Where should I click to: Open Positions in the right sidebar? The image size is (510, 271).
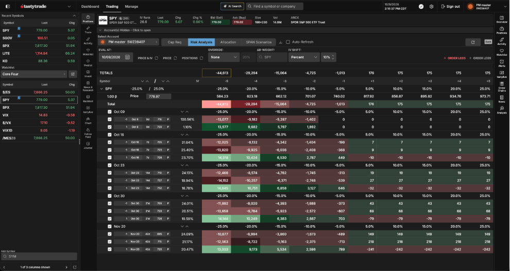[502, 30]
